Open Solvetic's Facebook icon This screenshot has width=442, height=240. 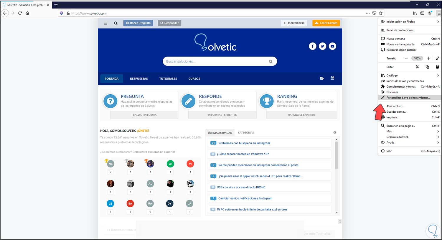[x=313, y=46]
